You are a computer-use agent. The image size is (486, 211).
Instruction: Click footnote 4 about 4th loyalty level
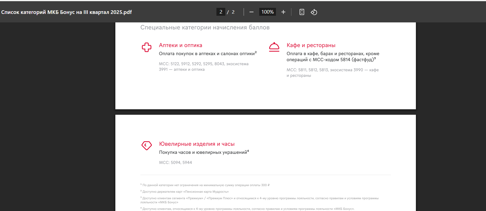[247, 209]
